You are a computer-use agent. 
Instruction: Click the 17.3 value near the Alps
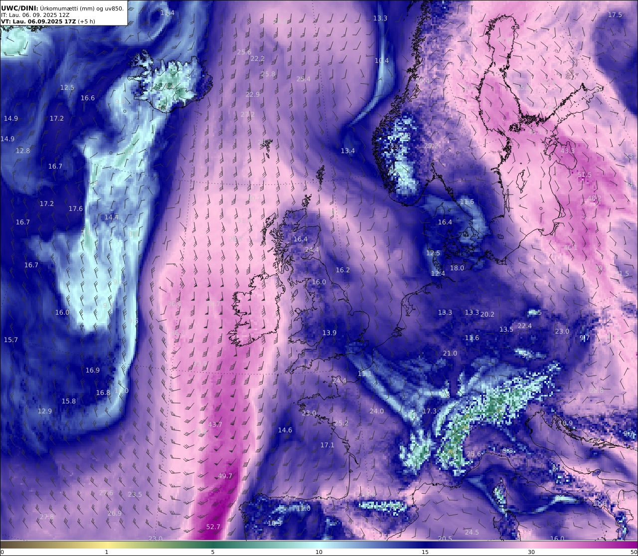(x=430, y=411)
